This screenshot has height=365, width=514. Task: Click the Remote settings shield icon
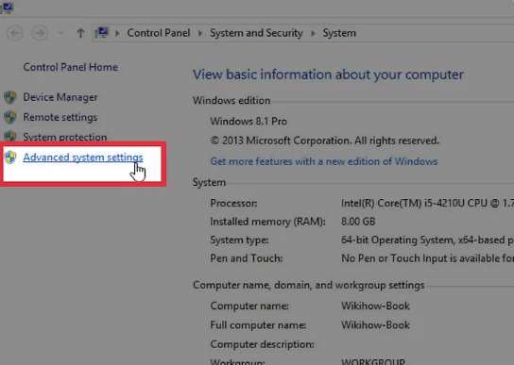click(10, 117)
